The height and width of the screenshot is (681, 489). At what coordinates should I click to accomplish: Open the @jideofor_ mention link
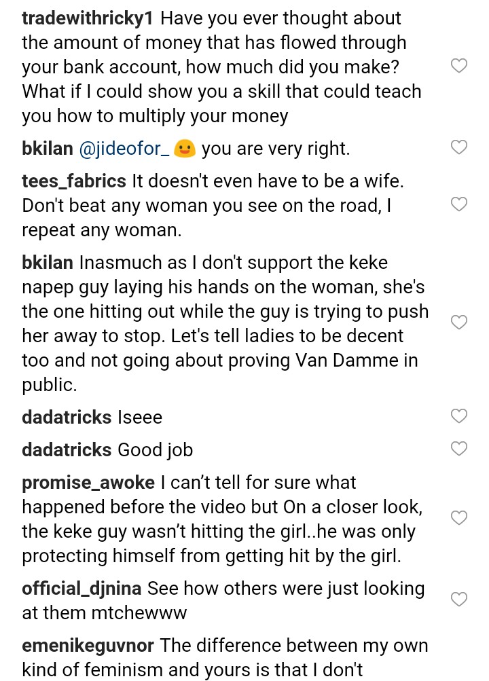124,149
